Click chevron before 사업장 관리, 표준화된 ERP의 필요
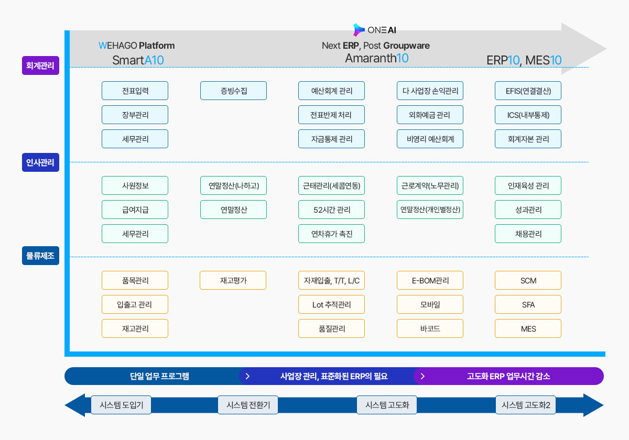This screenshot has height=440, width=629. pyautogui.click(x=248, y=376)
